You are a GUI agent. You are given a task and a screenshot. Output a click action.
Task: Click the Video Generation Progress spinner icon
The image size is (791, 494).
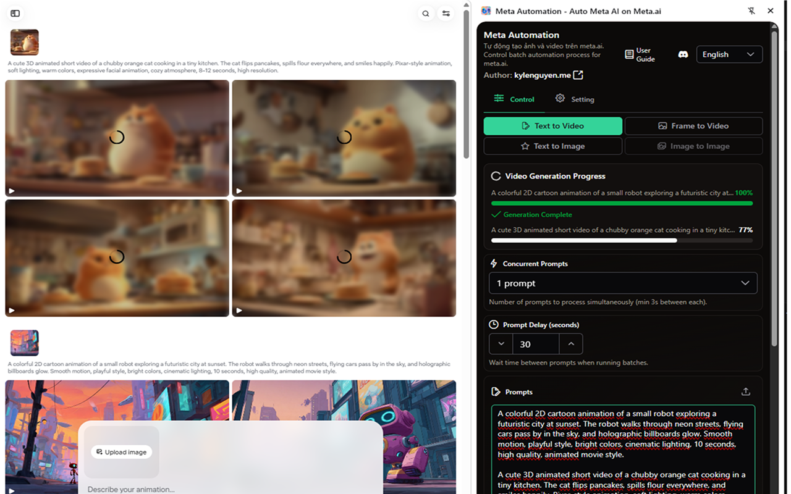(496, 176)
